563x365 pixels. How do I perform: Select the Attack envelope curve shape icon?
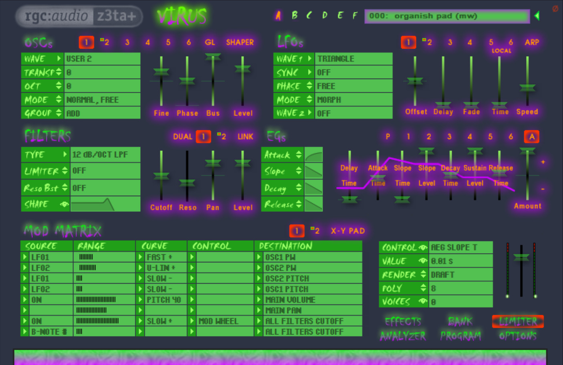(313, 155)
